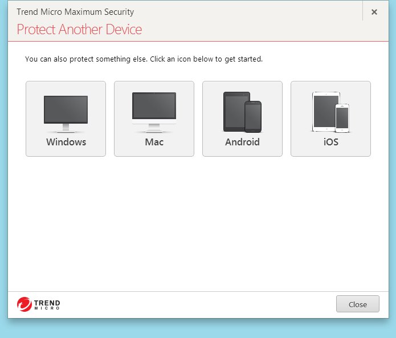This screenshot has width=396, height=338.
Task: Click the Close button
Action: (x=358, y=304)
